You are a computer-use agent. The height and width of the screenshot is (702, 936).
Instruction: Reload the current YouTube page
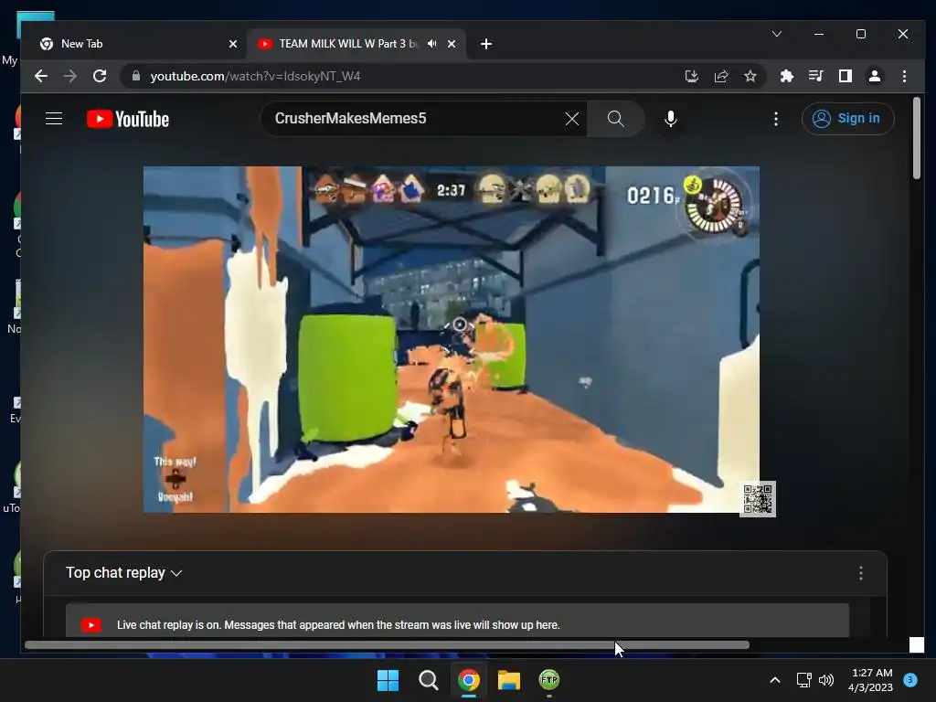coord(100,76)
